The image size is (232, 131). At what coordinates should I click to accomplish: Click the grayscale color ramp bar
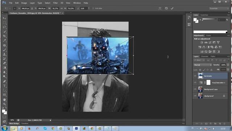(x=210, y=32)
